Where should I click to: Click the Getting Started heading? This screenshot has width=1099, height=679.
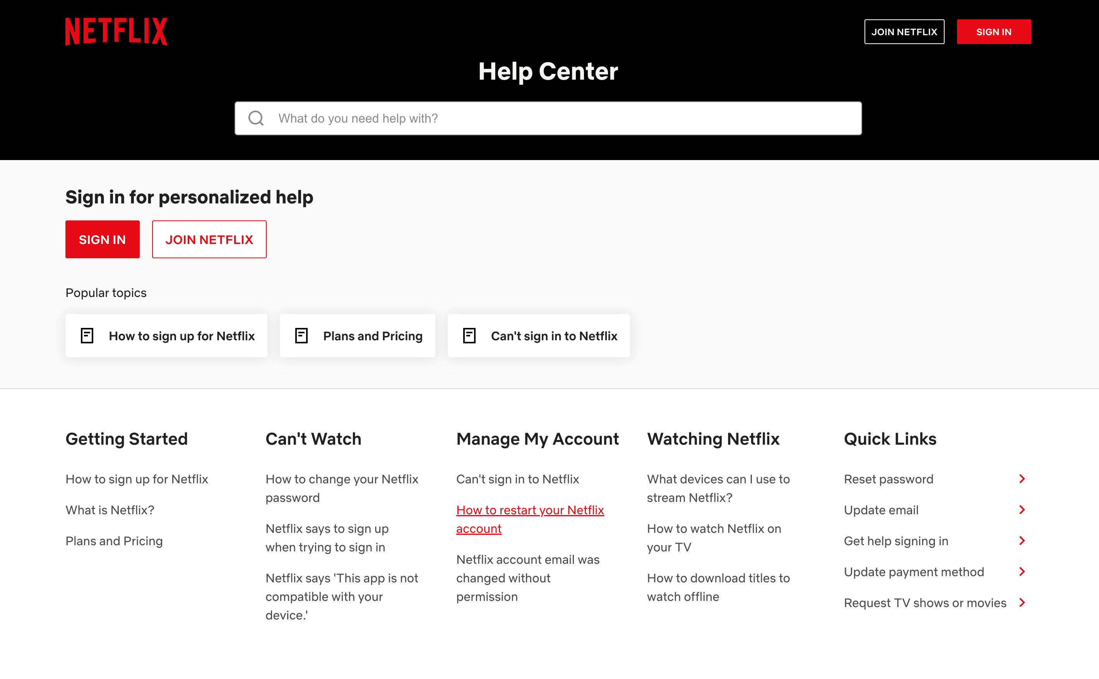tap(127, 439)
